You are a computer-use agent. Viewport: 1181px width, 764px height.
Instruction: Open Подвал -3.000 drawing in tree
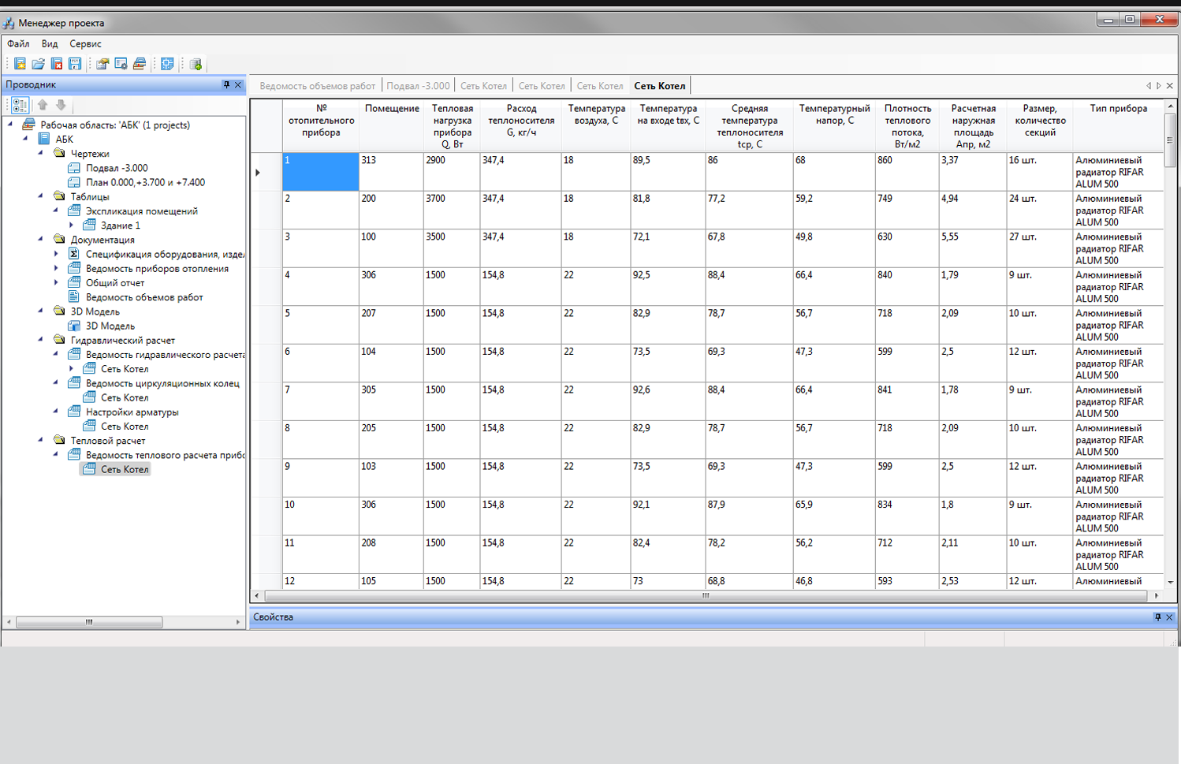(x=117, y=168)
